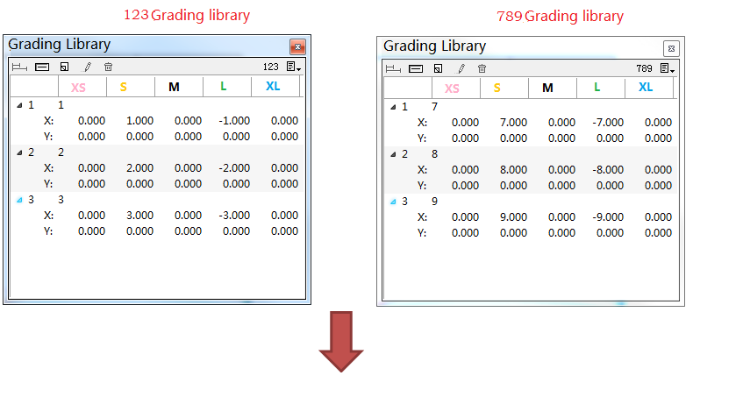Click the trash delete icon in 789 library
750x397 pixels.
(x=482, y=68)
